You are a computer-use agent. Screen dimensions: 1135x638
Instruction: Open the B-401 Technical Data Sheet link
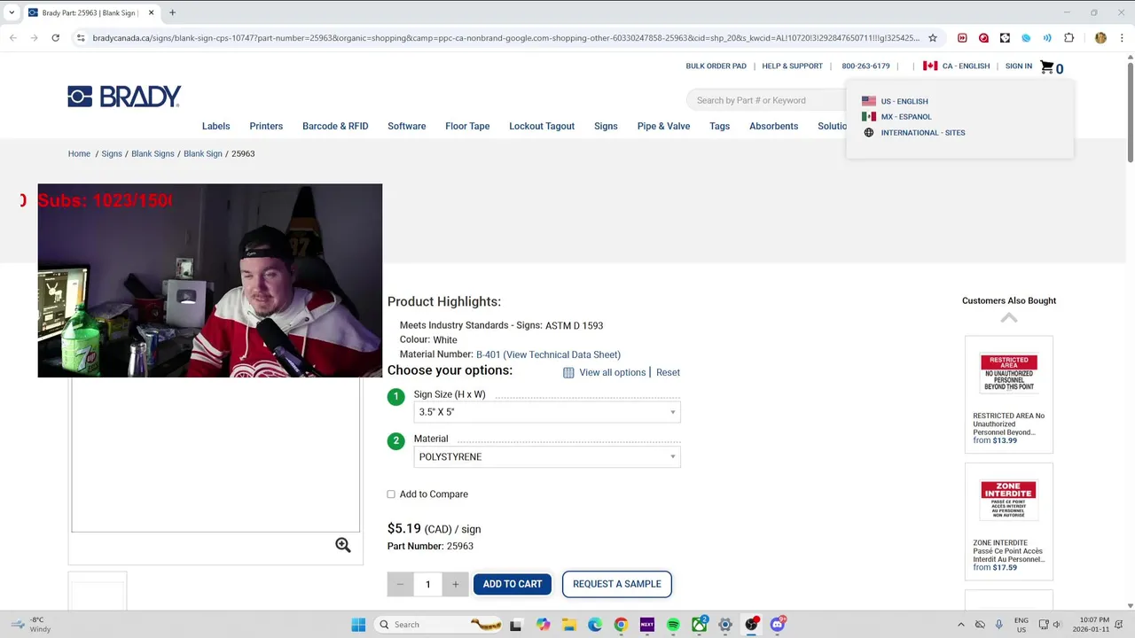548,354
